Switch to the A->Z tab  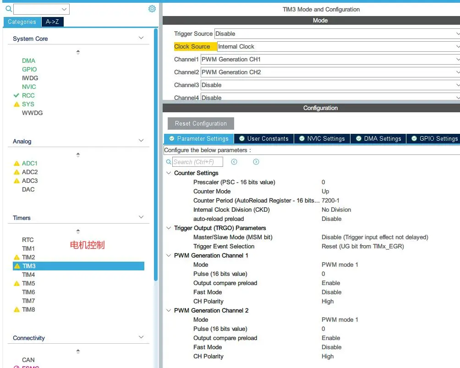(52, 22)
